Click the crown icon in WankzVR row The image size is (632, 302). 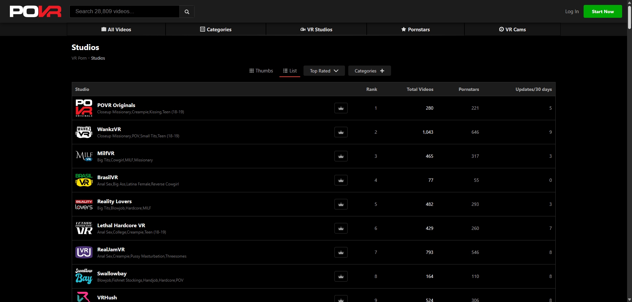coord(341,132)
